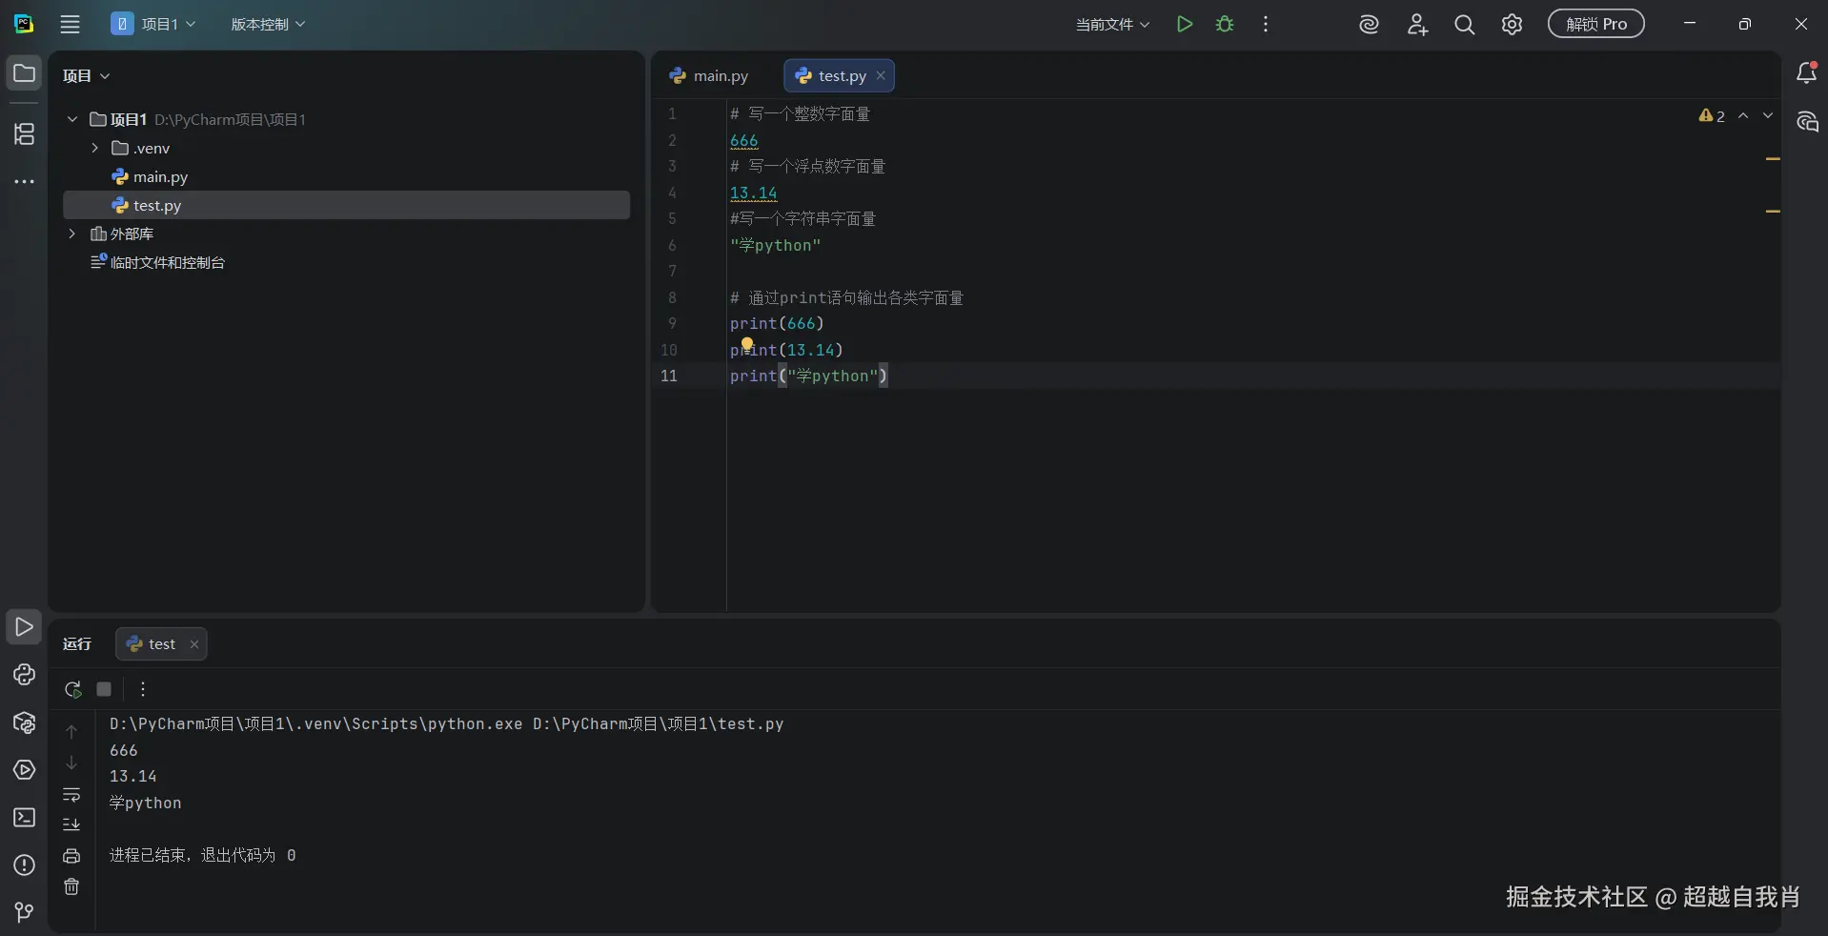Click line number 11 in gutter
This screenshot has height=936, width=1828.
[669, 376]
